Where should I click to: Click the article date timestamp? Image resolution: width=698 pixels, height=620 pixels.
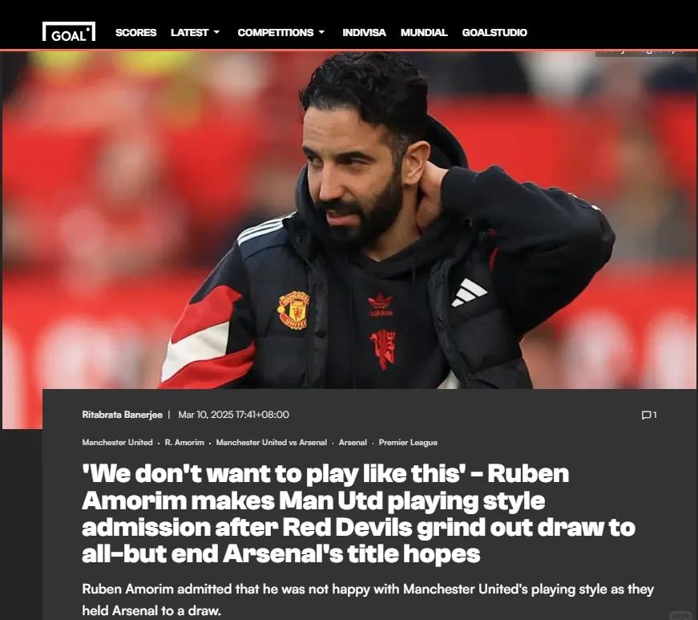(234, 415)
